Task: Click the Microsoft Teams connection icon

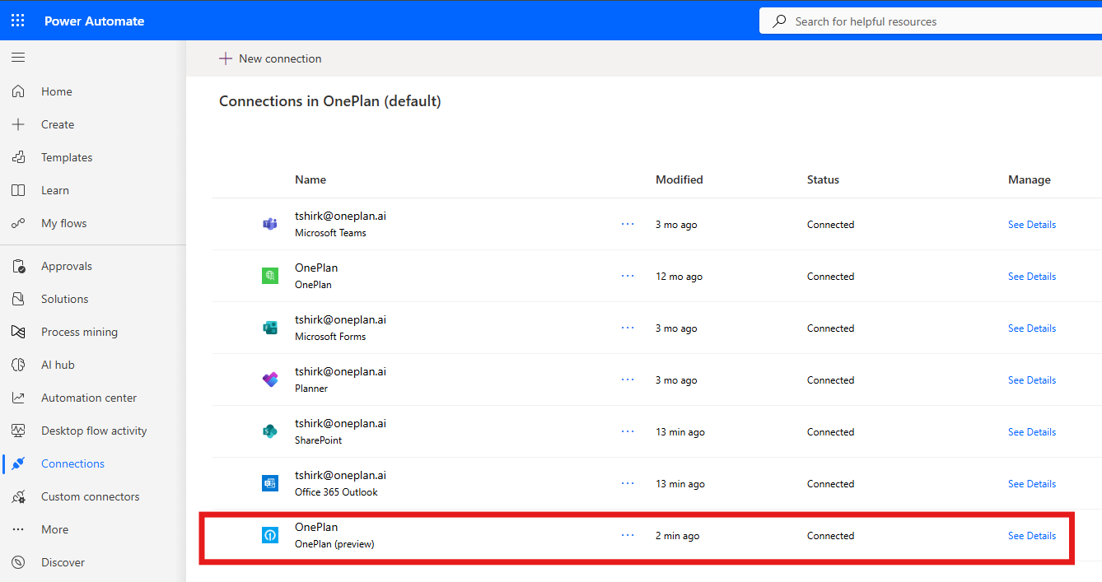Action: [x=269, y=224]
